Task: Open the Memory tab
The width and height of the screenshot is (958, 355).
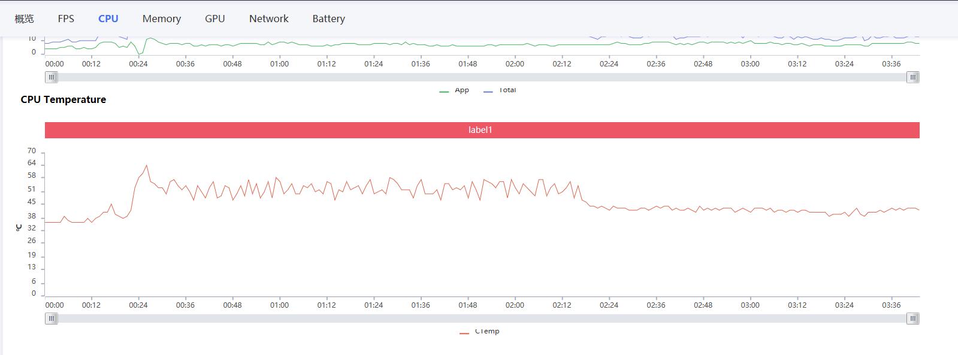Action: (161, 19)
